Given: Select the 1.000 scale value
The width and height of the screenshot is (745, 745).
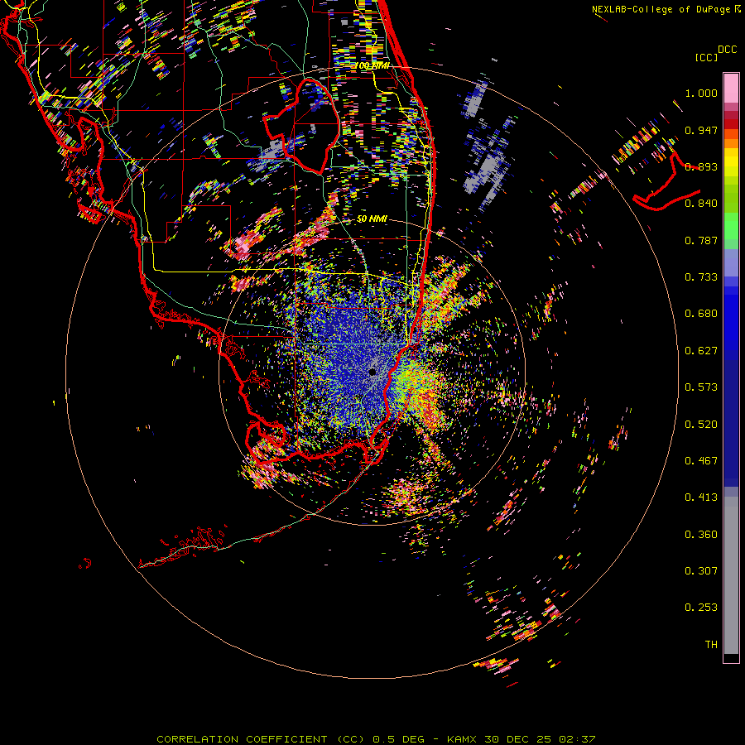Looking at the screenshot, I should point(701,93).
